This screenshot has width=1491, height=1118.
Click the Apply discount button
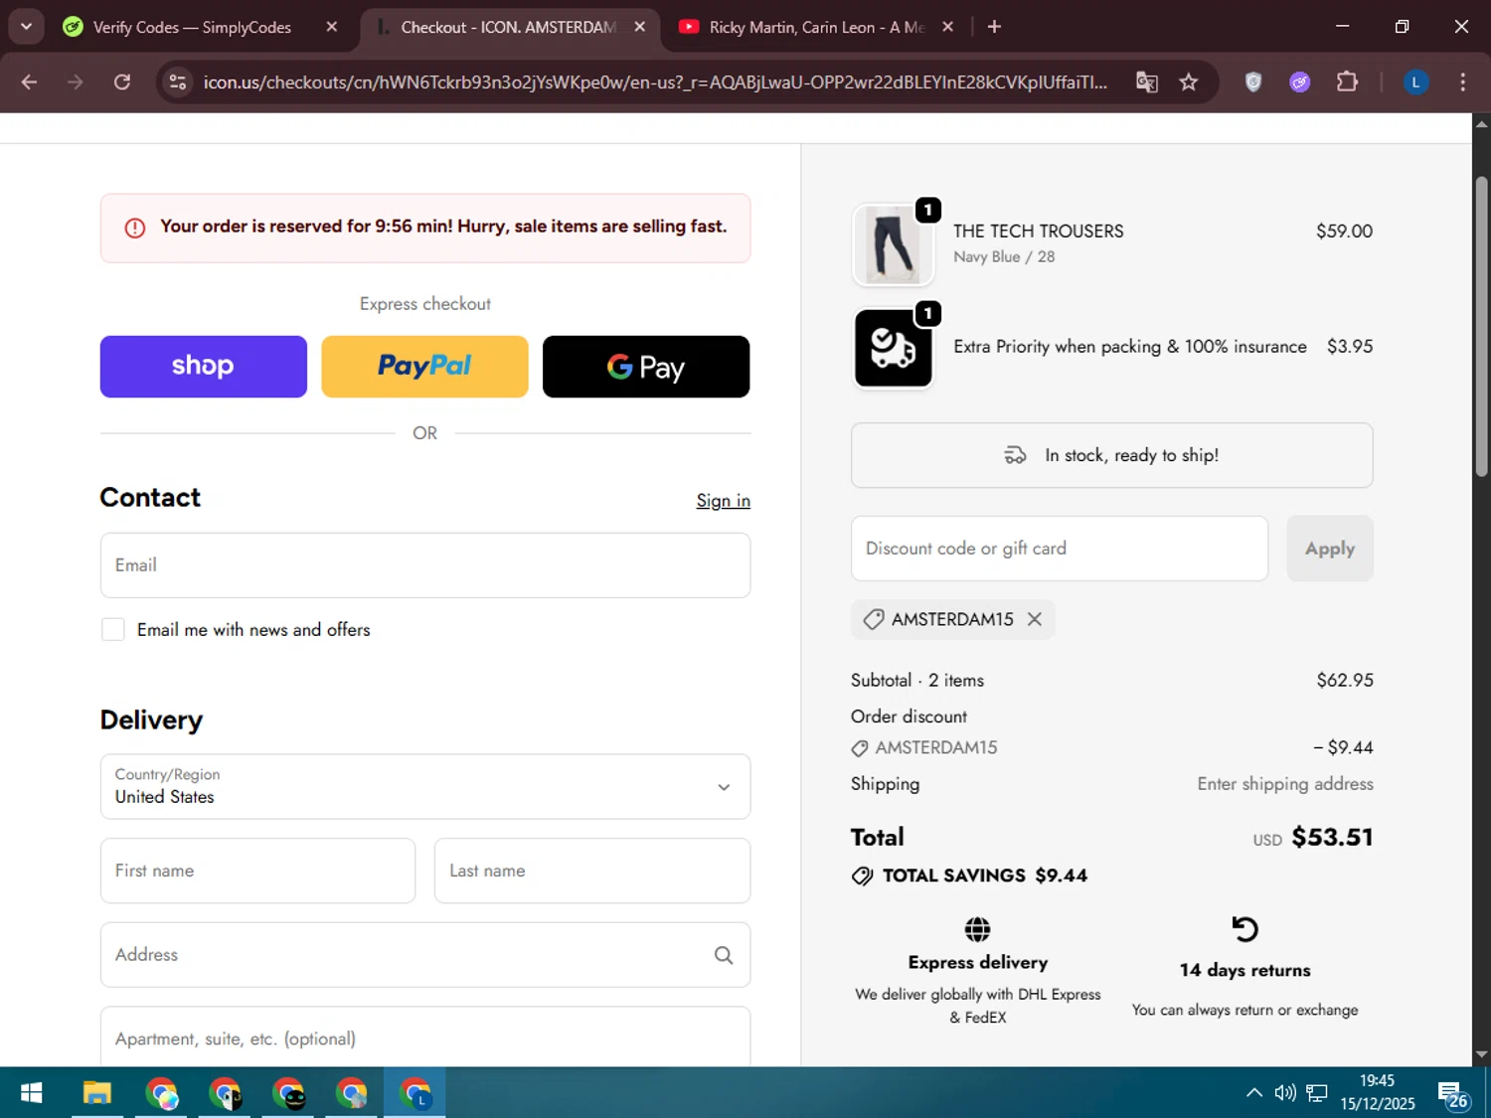(x=1330, y=549)
